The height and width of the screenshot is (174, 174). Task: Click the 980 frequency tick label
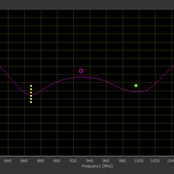click(x=122, y=161)
